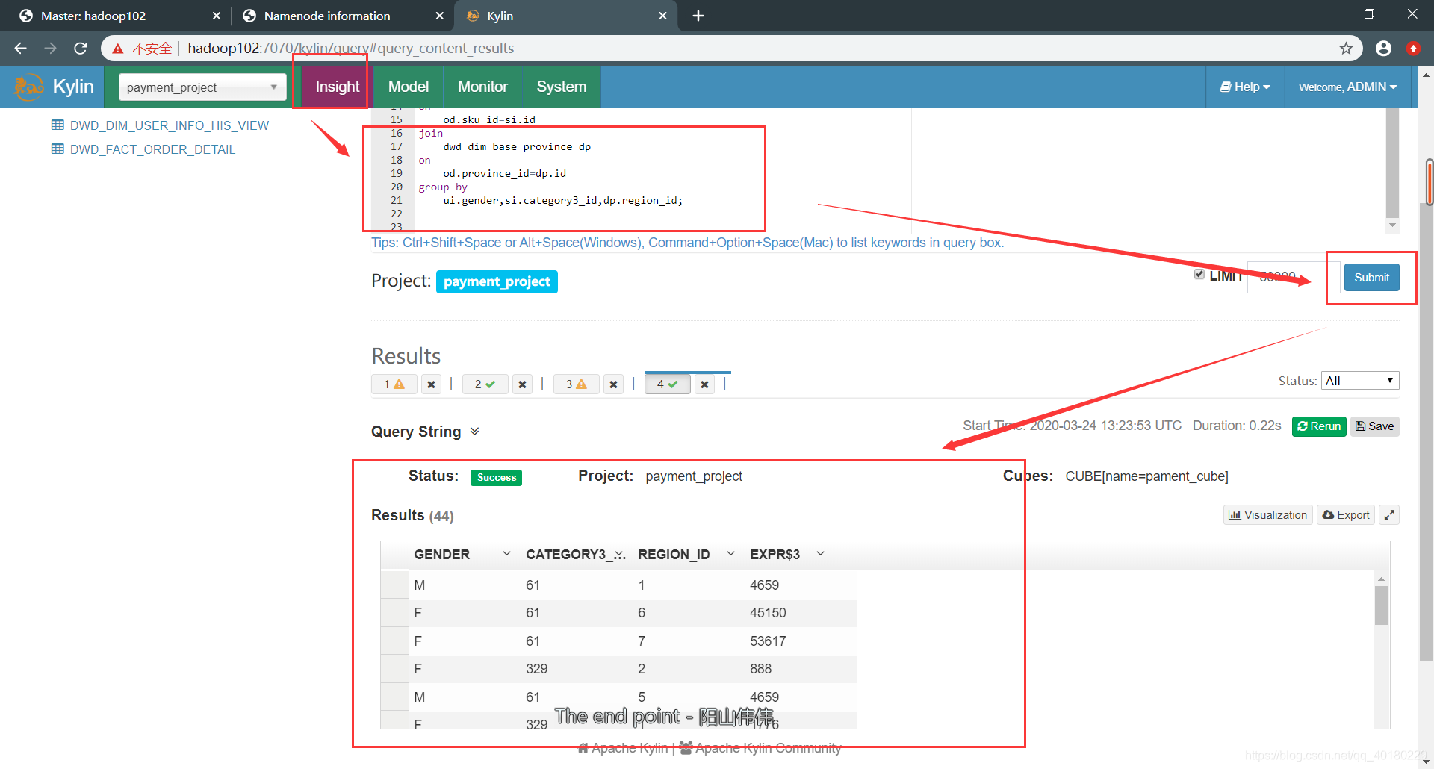Click the Success status badge
Screen dimensions: 1434x769
496,477
